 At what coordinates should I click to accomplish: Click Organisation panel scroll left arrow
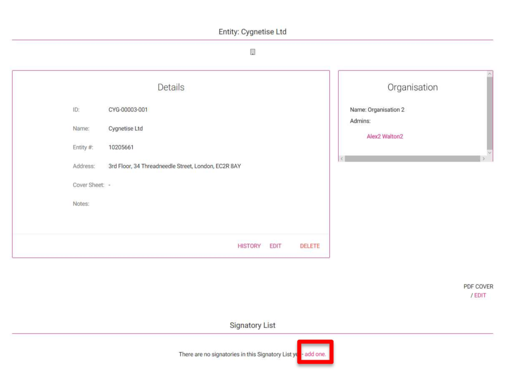(x=342, y=158)
